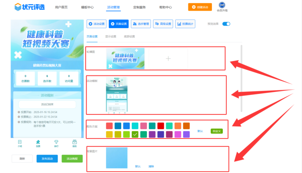302x173 pixels.
Task: Toggle the 预览效果 switch
Action: 226,24
